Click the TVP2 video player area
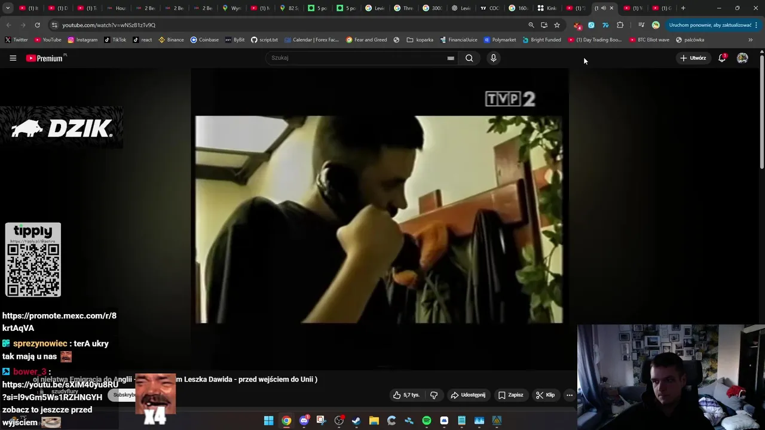Viewport: 765px width, 430px height. pyautogui.click(x=379, y=219)
